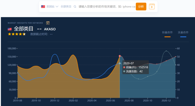195x106 pixels.
Task: Click the orange 分析 button
Action: click(141, 6)
